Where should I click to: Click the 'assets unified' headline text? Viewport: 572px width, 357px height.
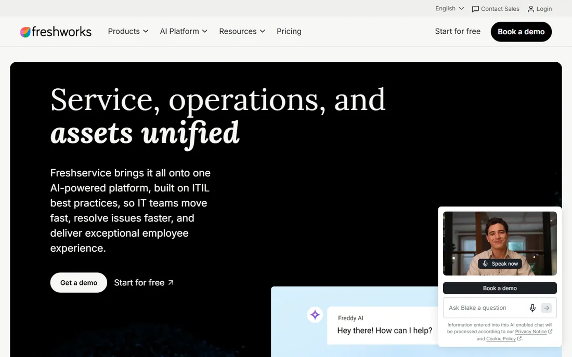145,133
